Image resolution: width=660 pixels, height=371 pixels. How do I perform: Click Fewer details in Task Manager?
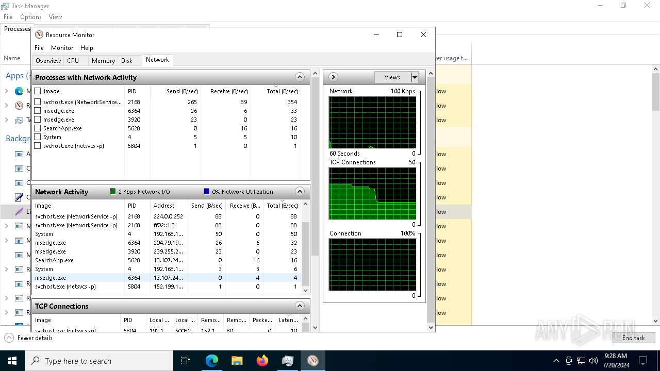tap(29, 338)
